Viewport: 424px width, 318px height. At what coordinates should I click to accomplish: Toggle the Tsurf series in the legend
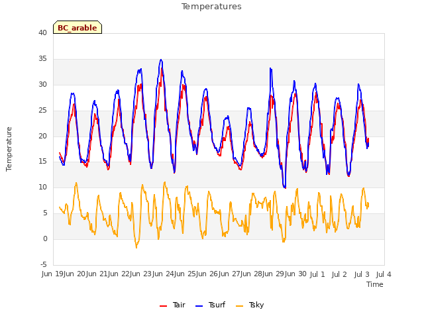point(210,305)
